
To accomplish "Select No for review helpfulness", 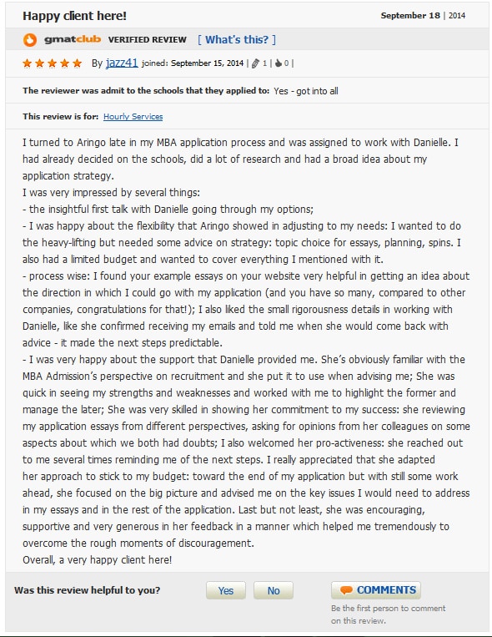I will (x=274, y=590).
